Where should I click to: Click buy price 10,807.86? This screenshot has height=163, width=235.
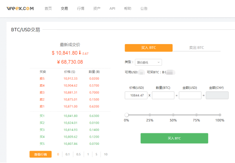tap(70, 144)
